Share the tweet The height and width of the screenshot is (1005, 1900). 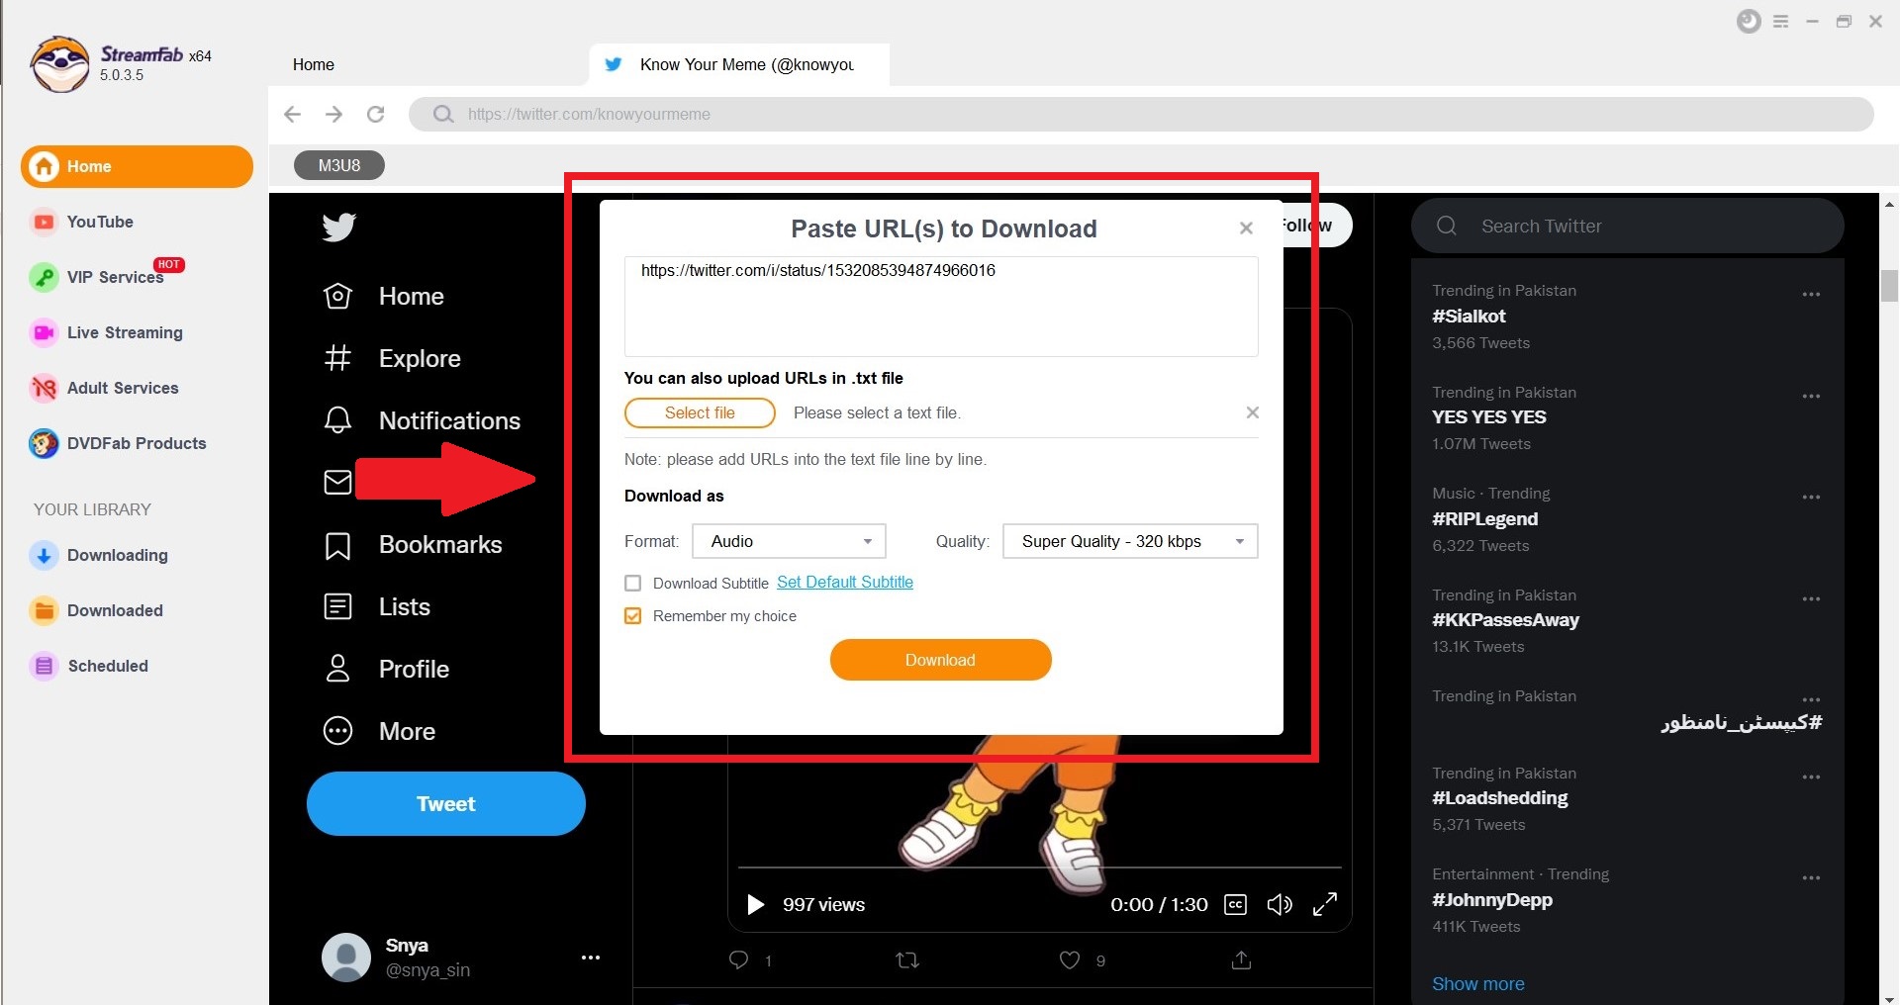[x=1241, y=959]
